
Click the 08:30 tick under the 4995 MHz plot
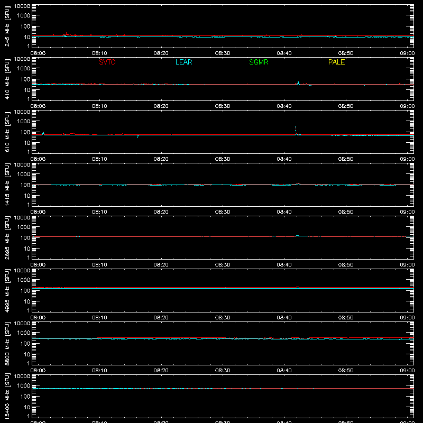coord(223,318)
